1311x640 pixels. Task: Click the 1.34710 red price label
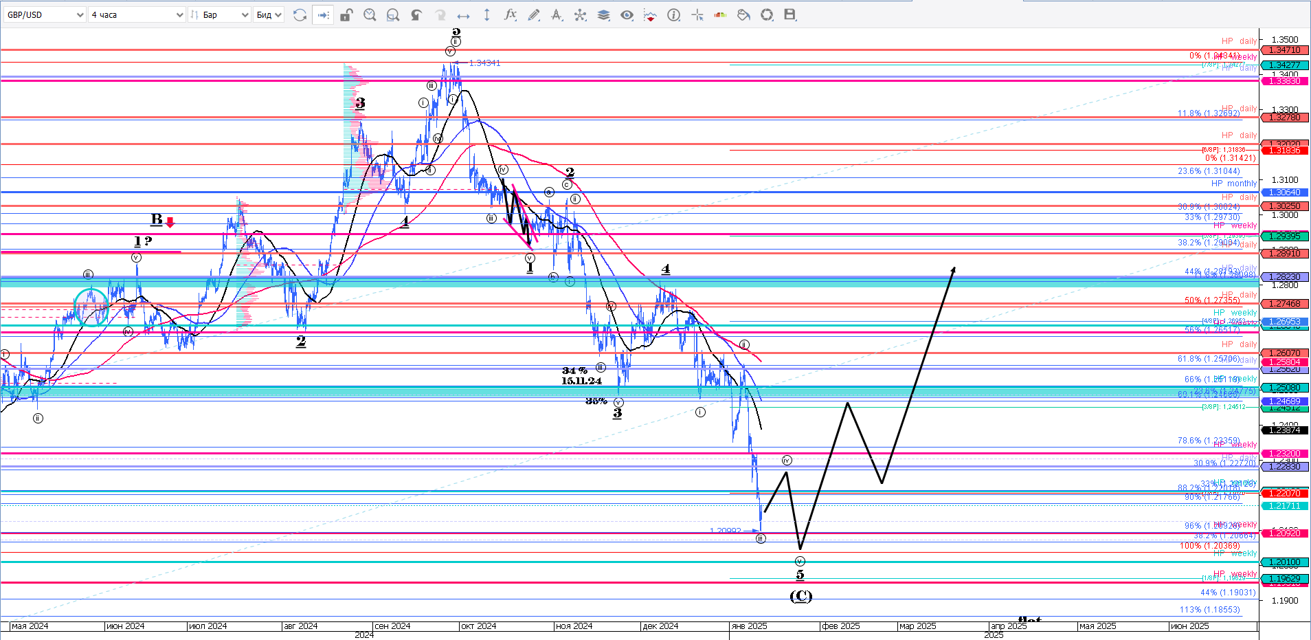point(1284,50)
